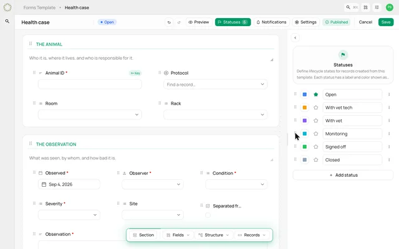This screenshot has height=249, width=399.
Task: Click drag handle of With vet tech status
Action: (295, 107)
